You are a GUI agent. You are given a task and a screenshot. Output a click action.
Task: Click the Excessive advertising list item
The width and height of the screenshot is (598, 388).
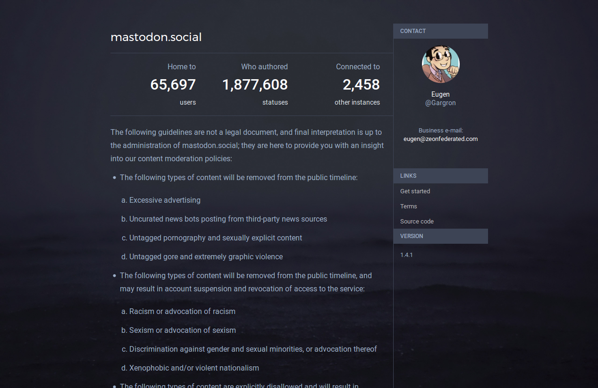(x=165, y=200)
